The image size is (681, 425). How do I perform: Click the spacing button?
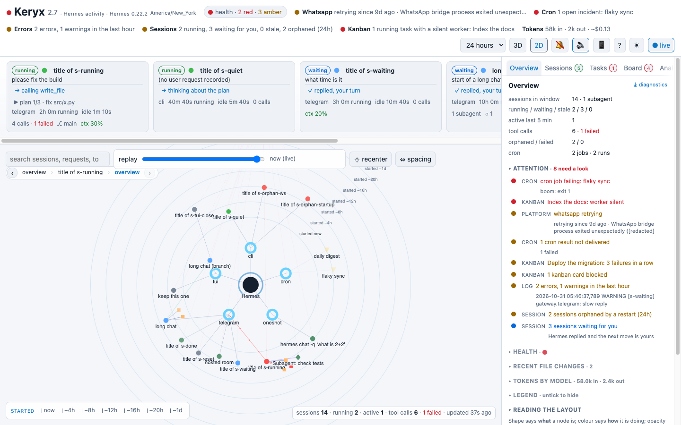click(415, 159)
